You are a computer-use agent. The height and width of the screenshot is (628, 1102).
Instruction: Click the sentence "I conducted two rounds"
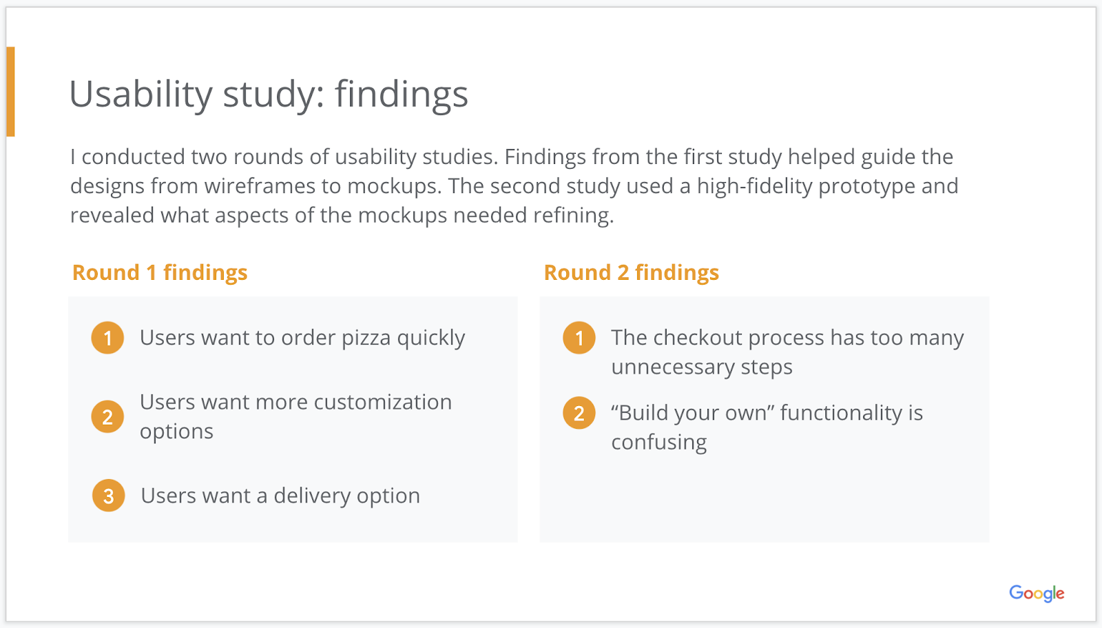coord(284,157)
